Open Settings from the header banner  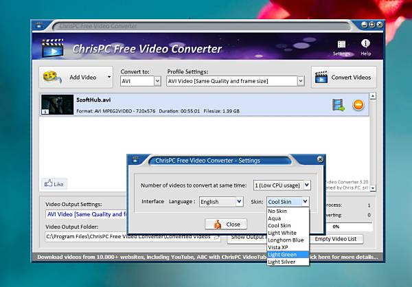[x=341, y=48]
